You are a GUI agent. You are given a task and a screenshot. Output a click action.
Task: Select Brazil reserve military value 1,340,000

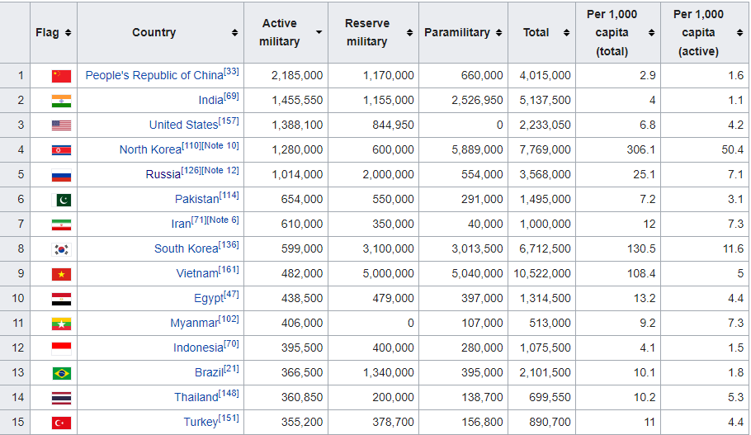click(388, 373)
